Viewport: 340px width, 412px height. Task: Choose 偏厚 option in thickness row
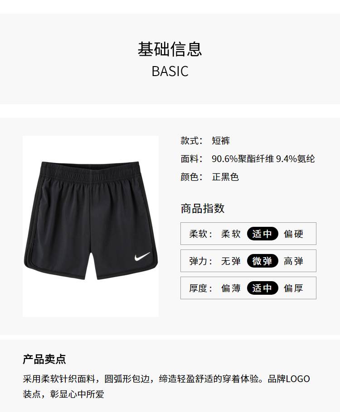point(293,288)
